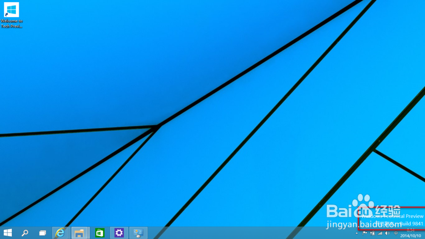425x239 pixels.
Task: Show hidden tray icons arrow
Action: tap(357, 233)
